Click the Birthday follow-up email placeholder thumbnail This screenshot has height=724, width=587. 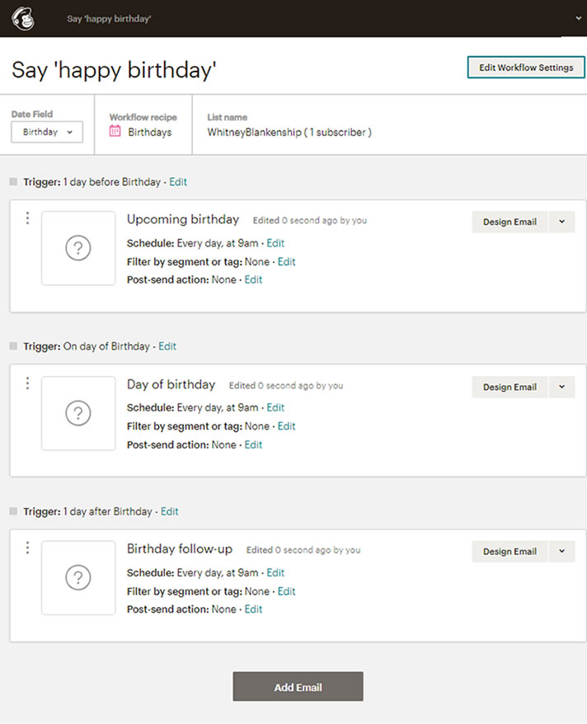(78, 578)
